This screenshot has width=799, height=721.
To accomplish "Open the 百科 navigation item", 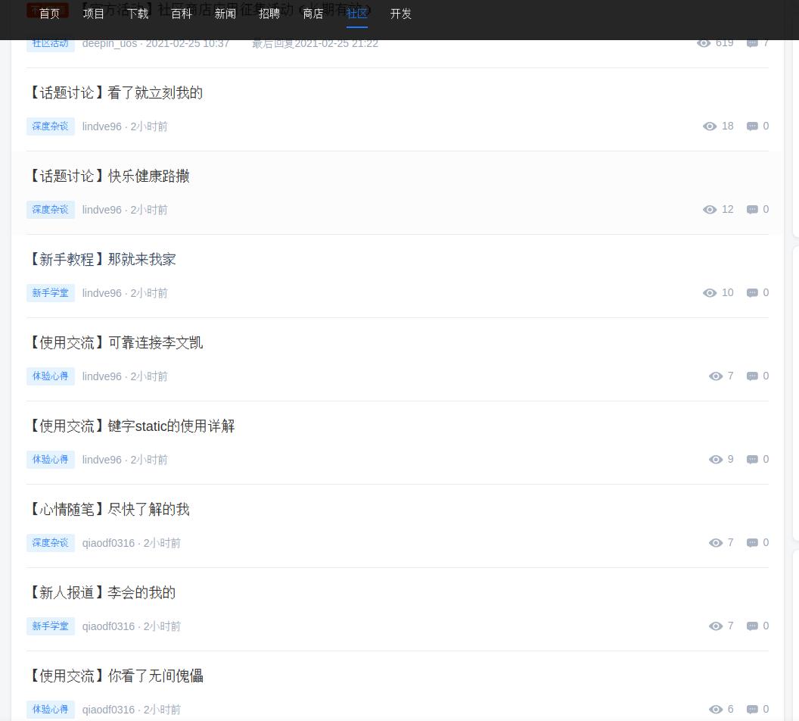I will click(x=182, y=14).
